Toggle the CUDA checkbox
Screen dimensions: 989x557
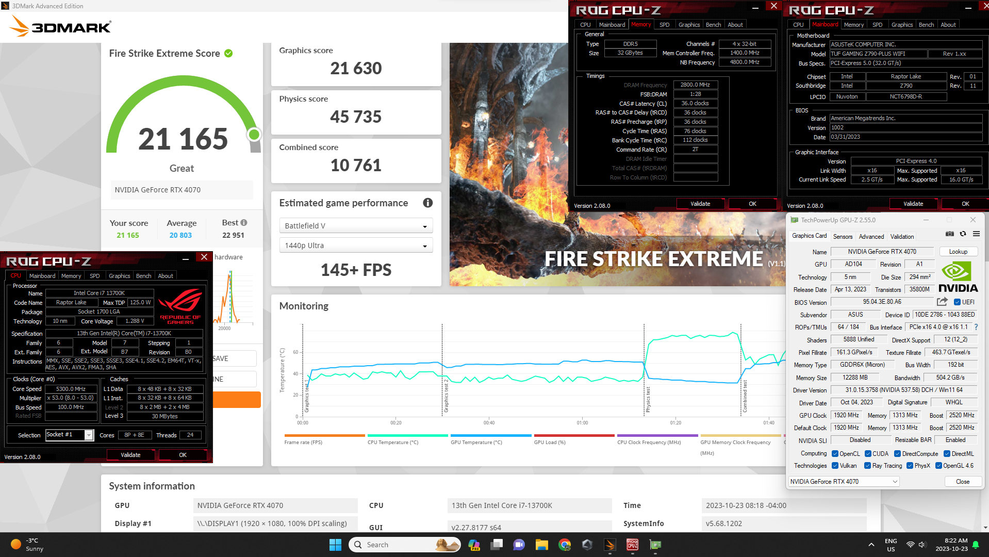click(868, 454)
